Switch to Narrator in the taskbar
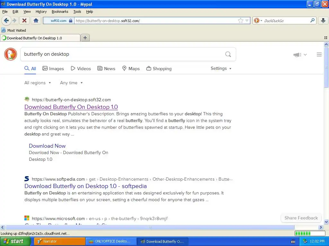The height and width of the screenshot is (246, 329). click(x=59, y=241)
